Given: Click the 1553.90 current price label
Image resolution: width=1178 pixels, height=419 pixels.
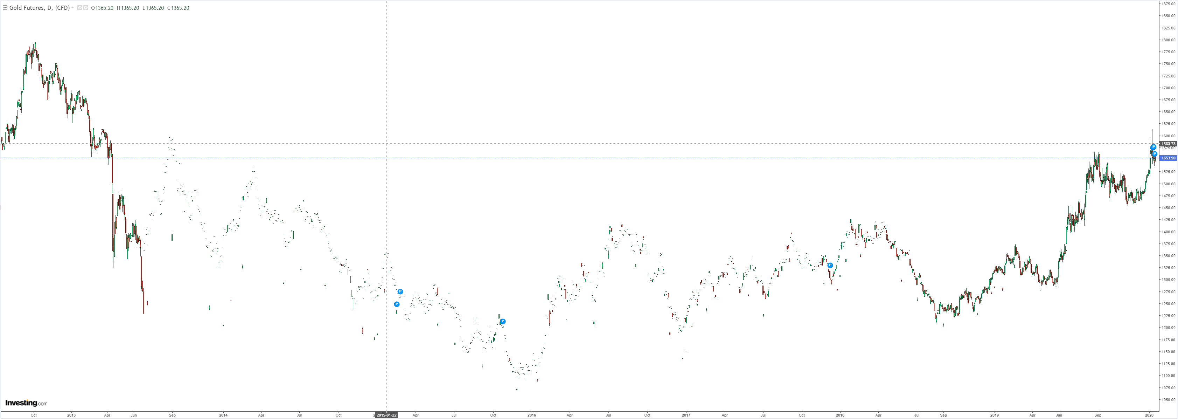Looking at the screenshot, I should (x=1169, y=158).
